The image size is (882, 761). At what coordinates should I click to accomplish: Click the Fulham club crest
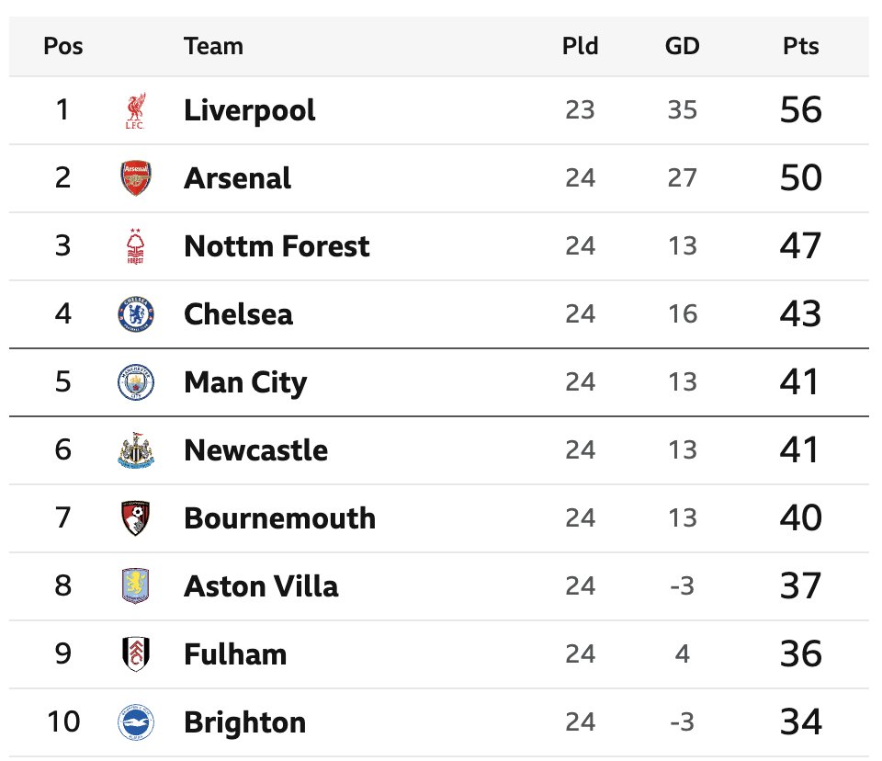pos(136,654)
